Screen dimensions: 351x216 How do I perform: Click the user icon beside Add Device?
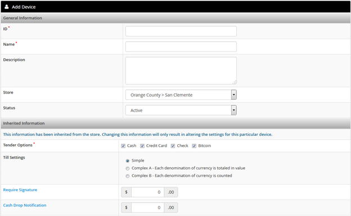click(7, 7)
